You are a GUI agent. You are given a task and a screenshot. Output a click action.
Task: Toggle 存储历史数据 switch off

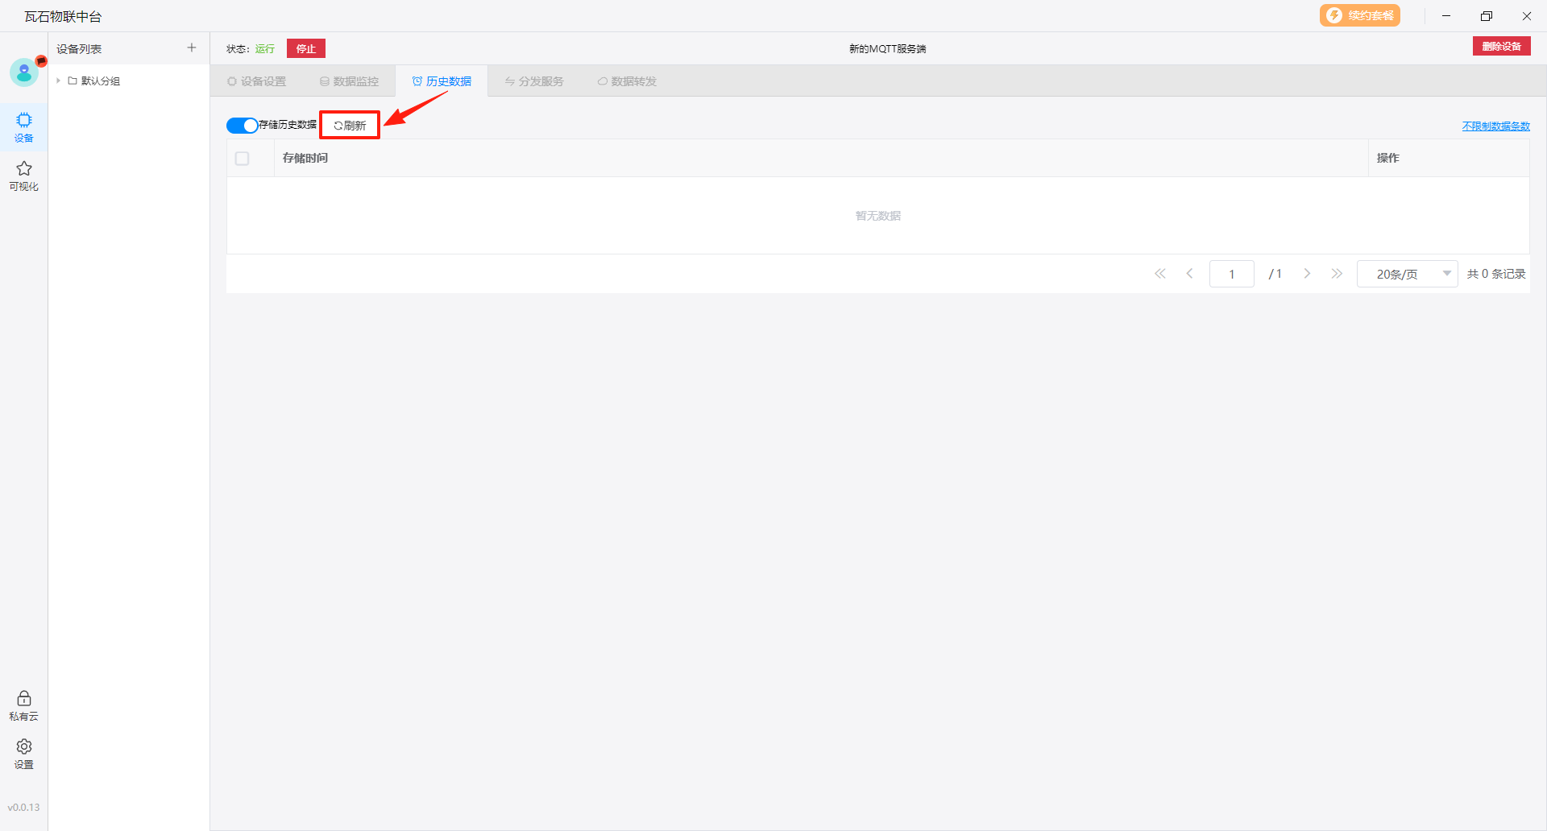coord(242,126)
